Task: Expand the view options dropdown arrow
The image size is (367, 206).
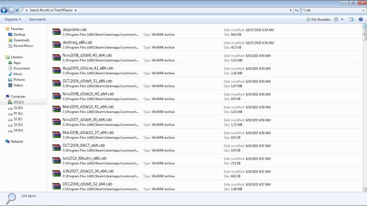Action: point(342,19)
